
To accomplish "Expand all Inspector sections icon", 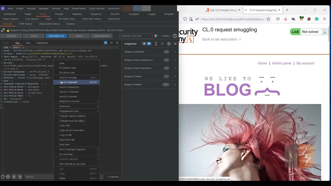I will tap(156, 44).
